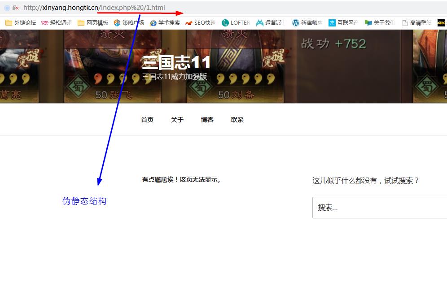This screenshot has height=300, width=447.
Task: Open the 首页 menu item
Action: point(147,120)
